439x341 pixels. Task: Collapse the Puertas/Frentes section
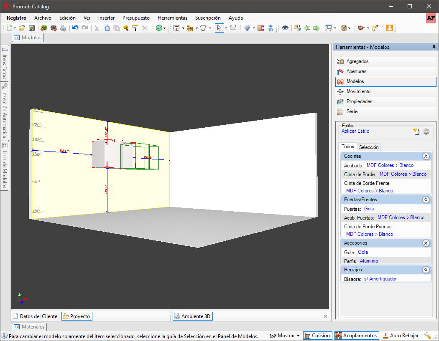426,200
